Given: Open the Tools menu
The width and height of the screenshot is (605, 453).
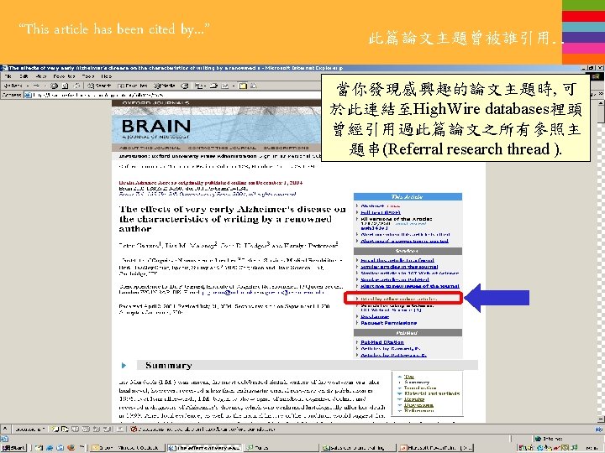Looking at the screenshot, I should (88, 76).
